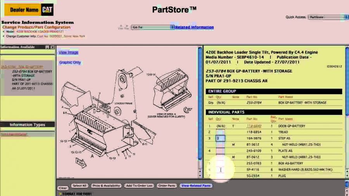Click the Select All button
349x196 pixels.
(x=79, y=186)
